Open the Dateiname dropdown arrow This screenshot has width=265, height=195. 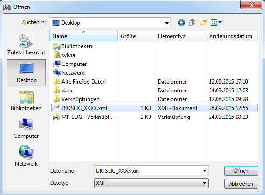point(204,171)
